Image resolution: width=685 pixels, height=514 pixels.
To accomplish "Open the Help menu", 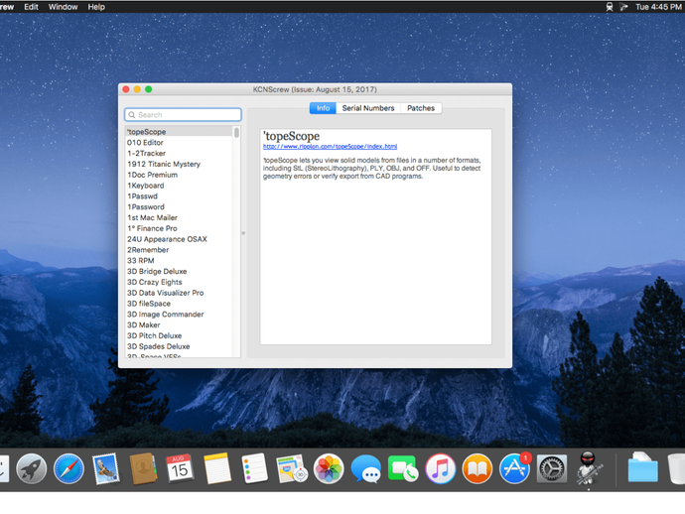I will coord(96,7).
